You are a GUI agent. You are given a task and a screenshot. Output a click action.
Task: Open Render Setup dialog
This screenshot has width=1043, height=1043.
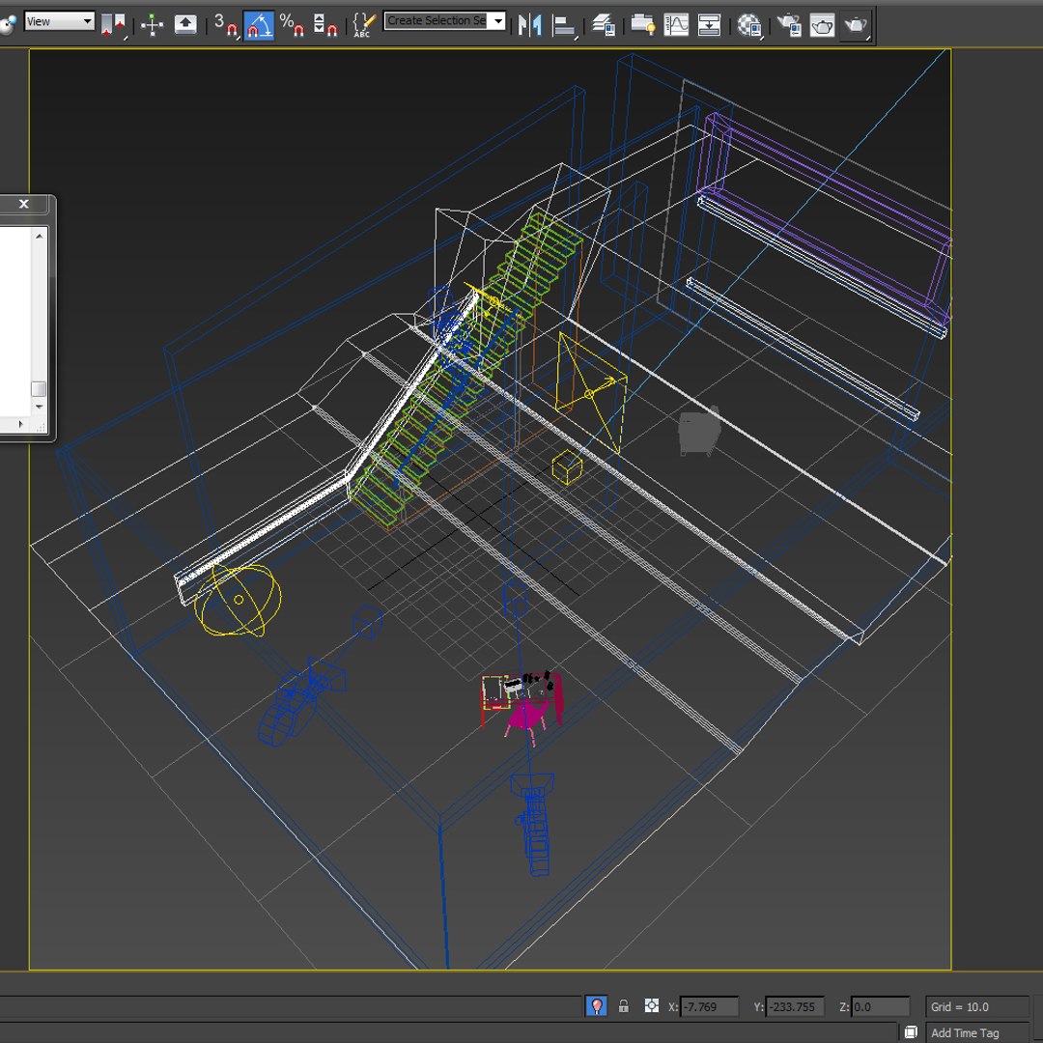pyautogui.click(x=790, y=25)
